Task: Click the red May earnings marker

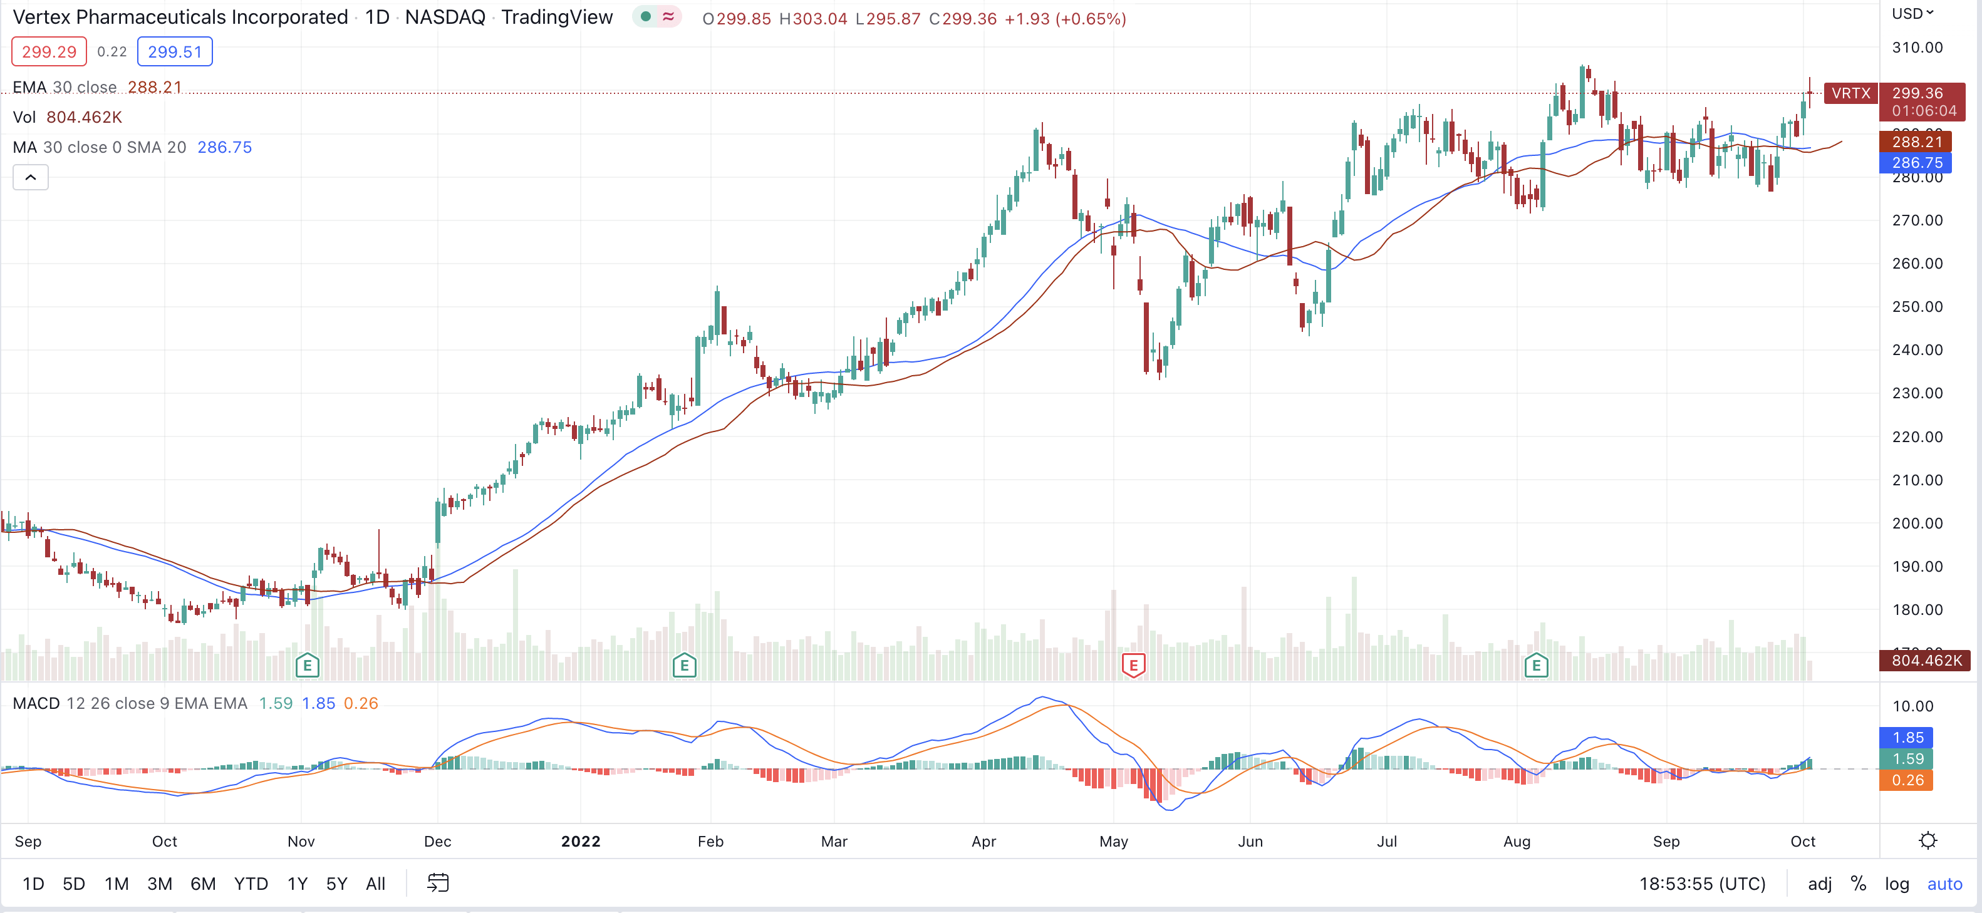Action: point(1133,665)
